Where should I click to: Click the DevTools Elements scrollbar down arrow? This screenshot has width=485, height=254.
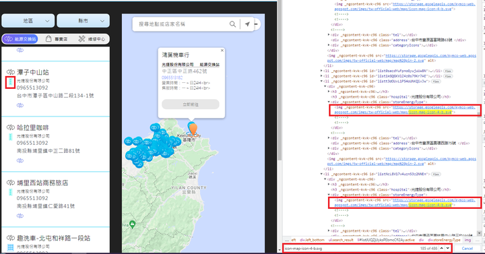click(479, 234)
